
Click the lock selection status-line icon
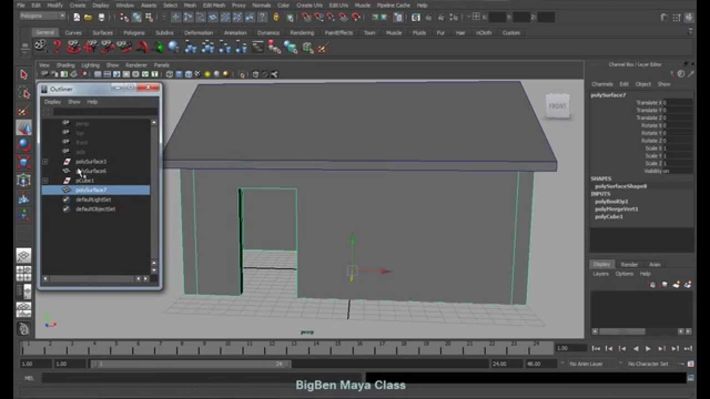coord(276,17)
